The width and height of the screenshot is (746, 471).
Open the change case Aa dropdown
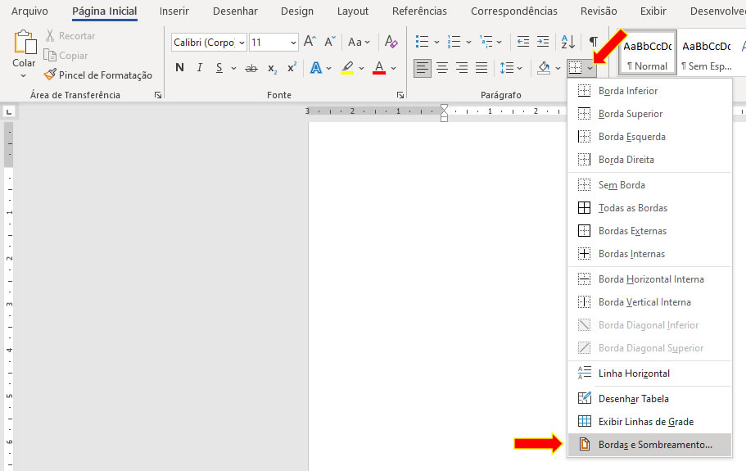click(359, 43)
